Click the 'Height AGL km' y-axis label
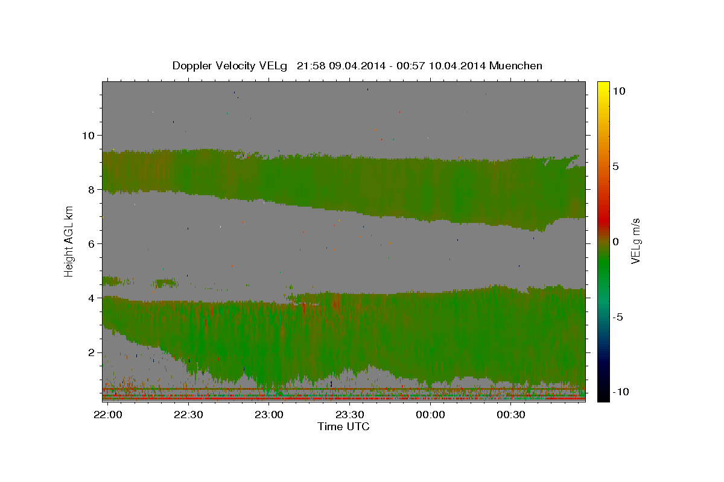 point(69,241)
